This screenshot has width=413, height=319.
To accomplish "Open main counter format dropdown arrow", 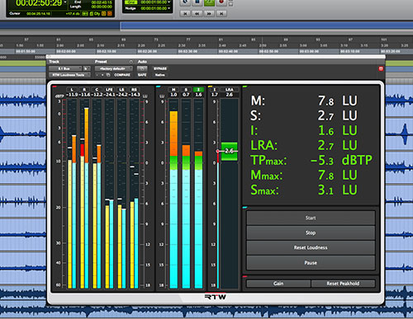I will (x=65, y=2).
